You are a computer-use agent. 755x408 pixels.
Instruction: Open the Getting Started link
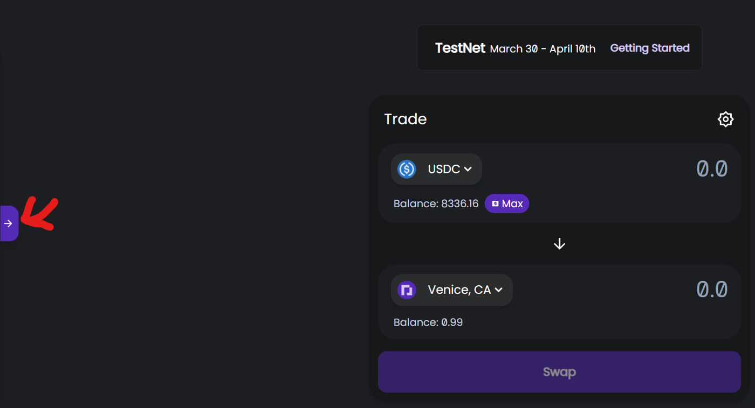point(649,48)
